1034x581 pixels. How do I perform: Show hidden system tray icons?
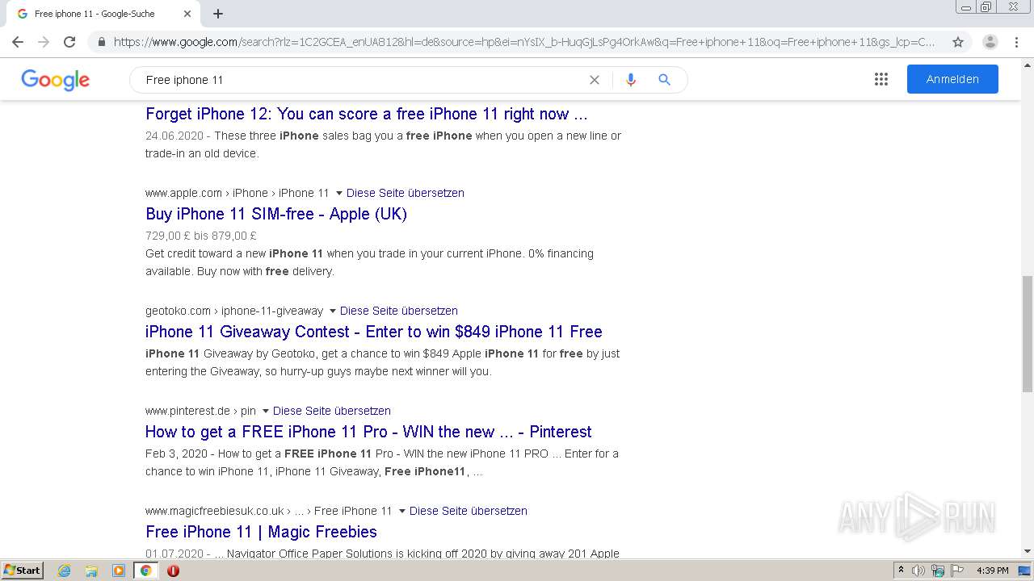[x=901, y=571]
